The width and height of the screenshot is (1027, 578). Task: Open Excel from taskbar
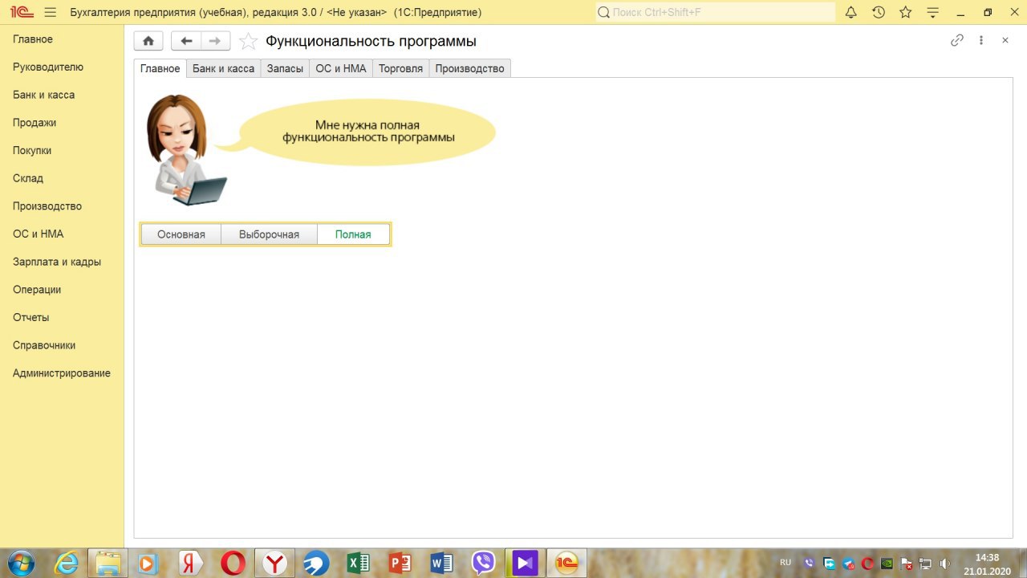click(x=358, y=563)
